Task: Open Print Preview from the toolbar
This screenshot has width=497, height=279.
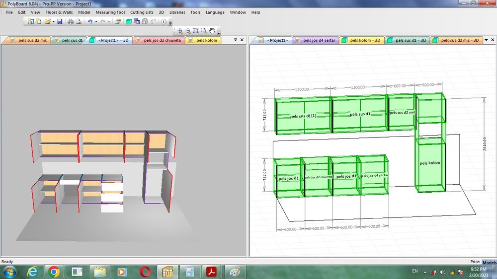Action: (79, 22)
